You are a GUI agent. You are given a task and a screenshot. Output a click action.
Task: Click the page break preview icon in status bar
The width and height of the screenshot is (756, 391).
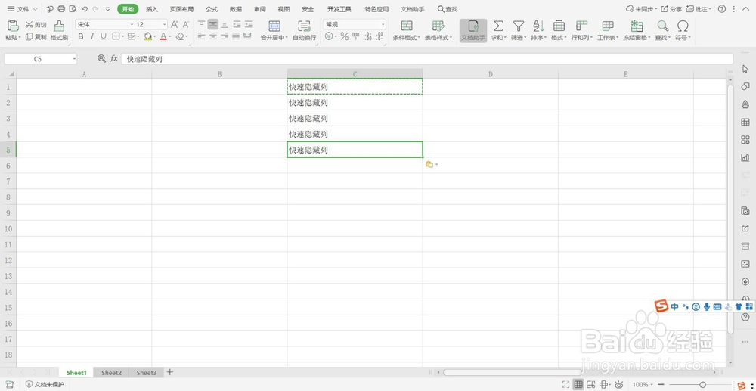pos(591,384)
